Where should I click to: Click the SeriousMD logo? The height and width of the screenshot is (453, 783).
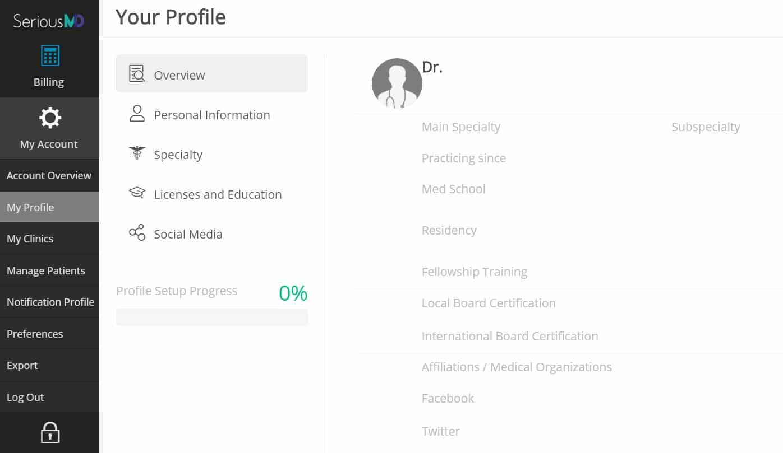click(x=49, y=21)
